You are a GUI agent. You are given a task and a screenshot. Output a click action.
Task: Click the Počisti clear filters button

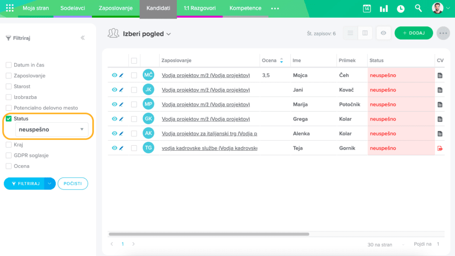(73, 183)
